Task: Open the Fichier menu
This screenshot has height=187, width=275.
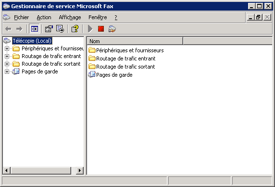Action: 22,17
